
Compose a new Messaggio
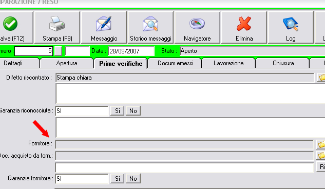click(104, 27)
